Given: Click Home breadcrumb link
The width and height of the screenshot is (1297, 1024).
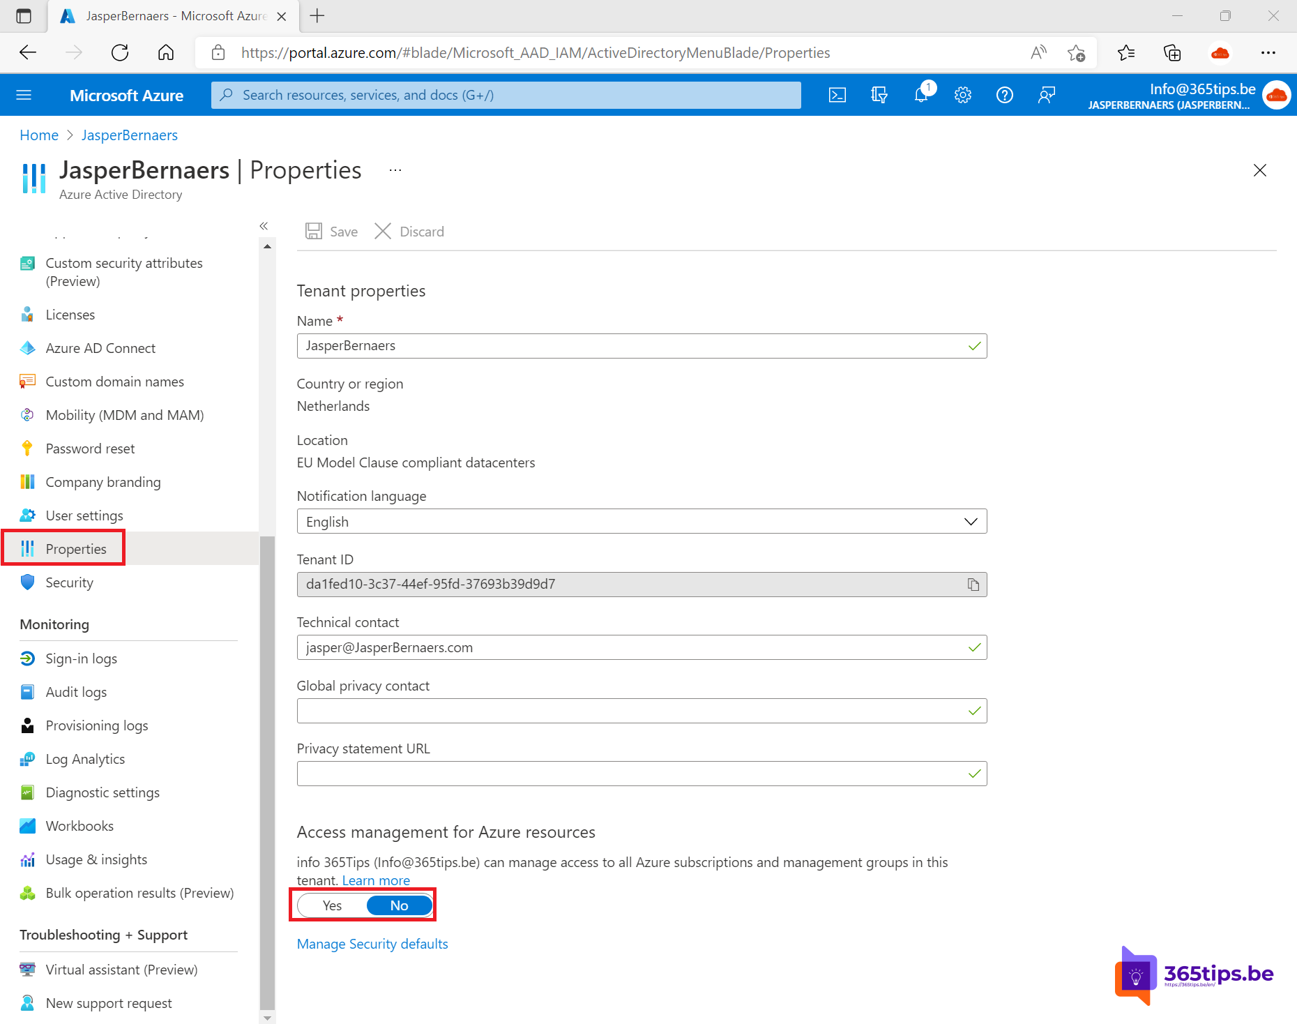Looking at the screenshot, I should [39, 135].
